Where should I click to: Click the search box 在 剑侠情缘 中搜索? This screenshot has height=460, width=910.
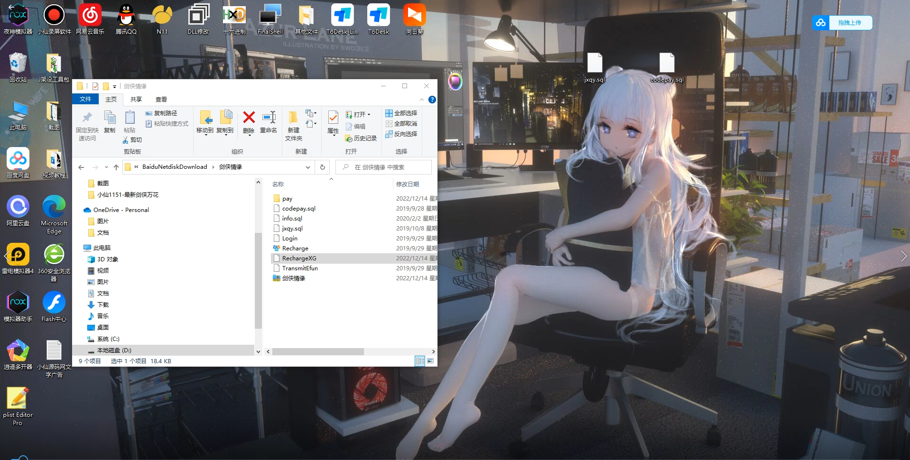(x=383, y=167)
